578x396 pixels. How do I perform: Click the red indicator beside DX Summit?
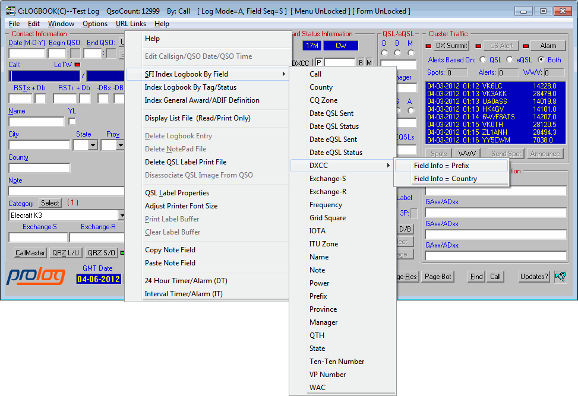click(429, 46)
